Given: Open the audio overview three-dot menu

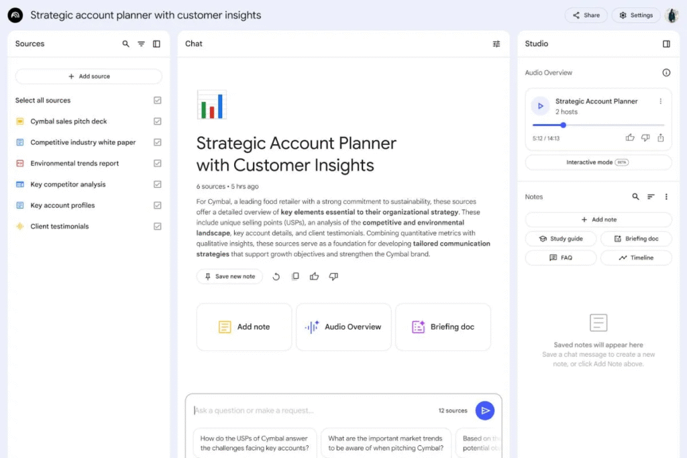Looking at the screenshot, I should tap(660, 101).
